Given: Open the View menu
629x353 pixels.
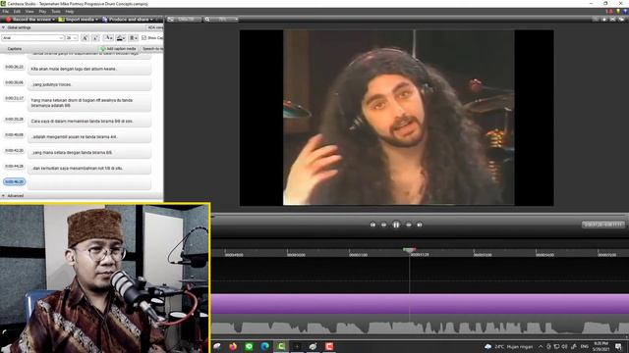Looking at the screenshot, I should (29, 12).
